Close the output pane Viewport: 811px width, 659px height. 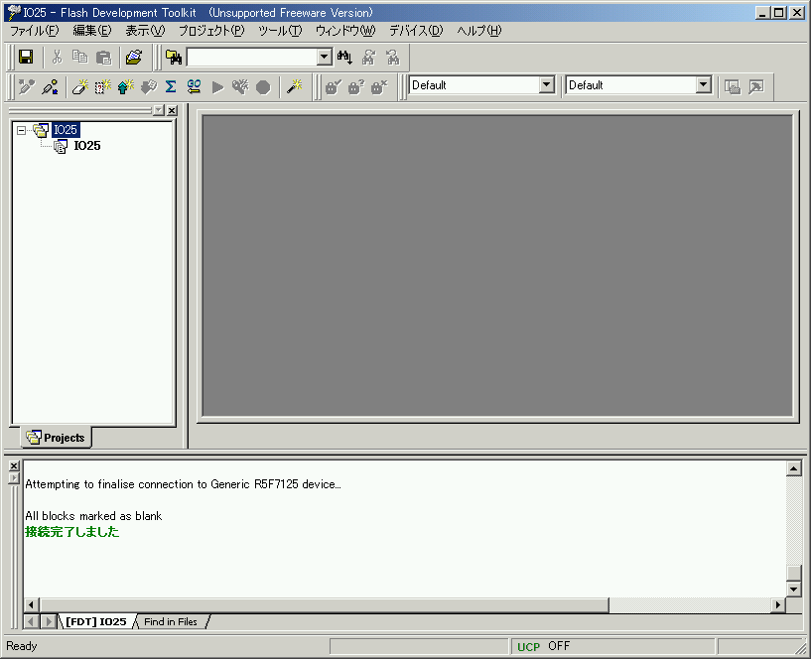[x=14, y=466]
